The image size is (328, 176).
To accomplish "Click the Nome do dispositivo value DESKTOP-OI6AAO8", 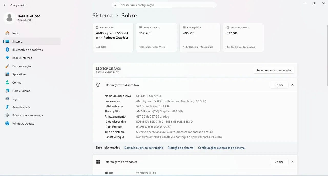I will (x=149, y=96).
